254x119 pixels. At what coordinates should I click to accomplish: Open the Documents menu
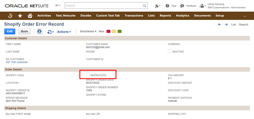tap(202, 16)
